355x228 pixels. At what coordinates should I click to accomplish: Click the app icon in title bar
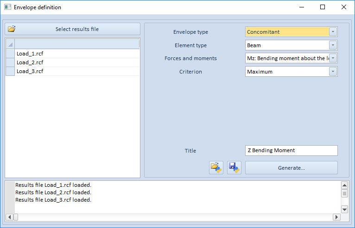click(7, 7)
